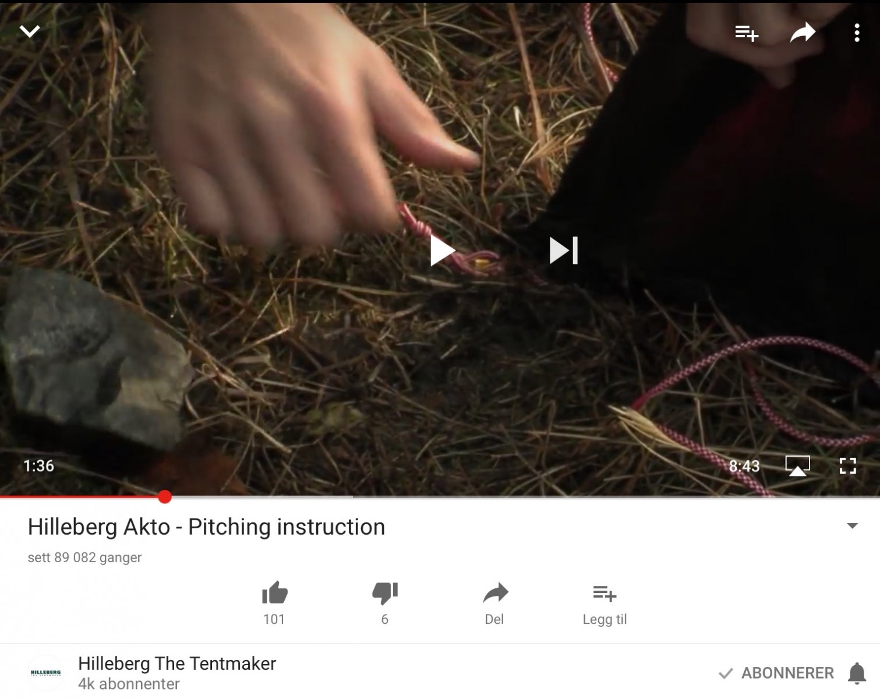Tap the Hilleberg channel avatar logo
Viewport: 880px width, 699px height.
[45, 673]
